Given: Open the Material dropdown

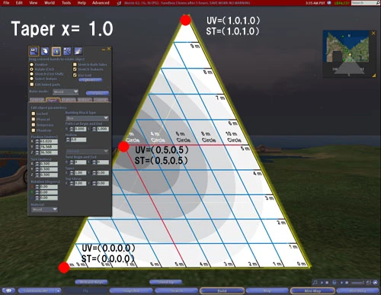Looking at the screenshot, I should tap(44, 210).
